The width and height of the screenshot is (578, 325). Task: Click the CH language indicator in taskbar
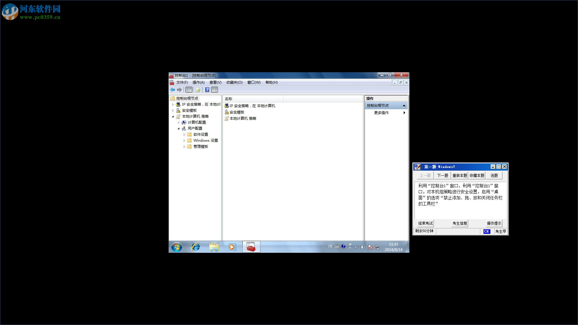click(x=330, y=246)
